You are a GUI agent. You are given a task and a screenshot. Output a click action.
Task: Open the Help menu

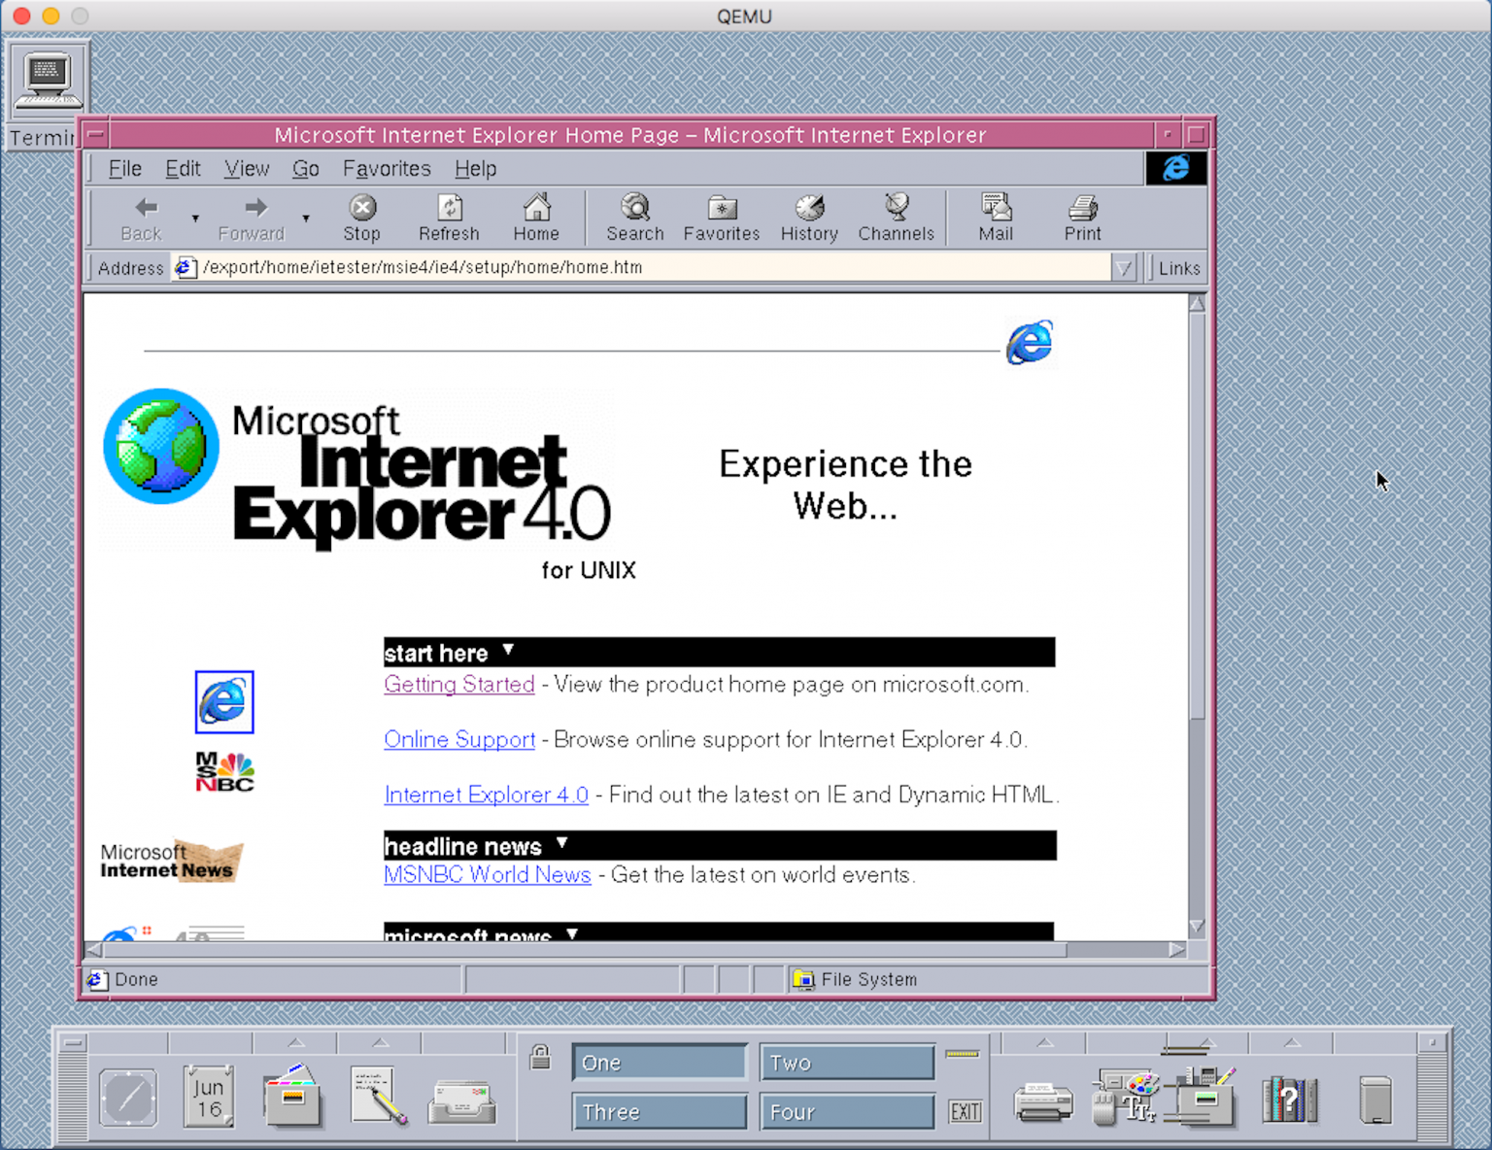[476, 169]
